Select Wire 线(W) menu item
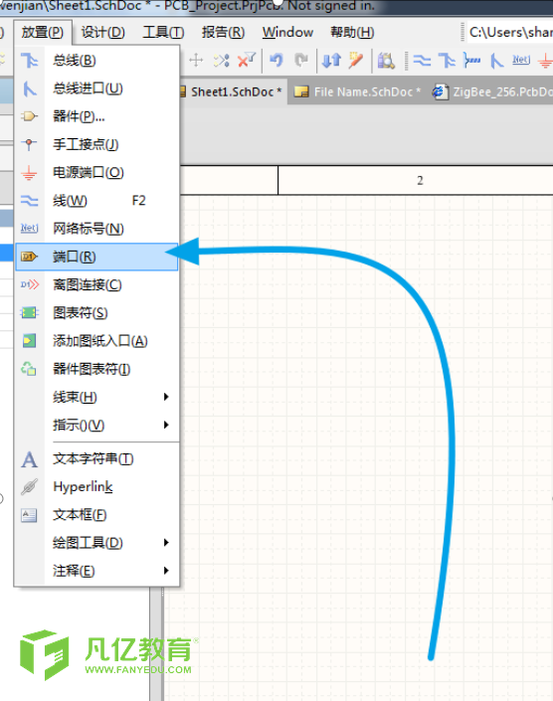Screen dimensions: 553x701 click(x=96, y=201)
